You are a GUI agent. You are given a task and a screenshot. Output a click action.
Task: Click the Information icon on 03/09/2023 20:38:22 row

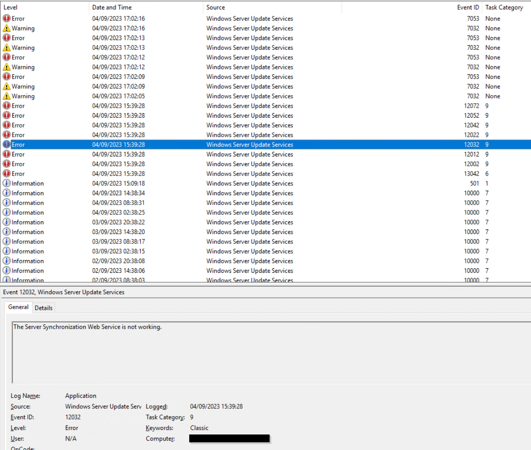[7, 222]
